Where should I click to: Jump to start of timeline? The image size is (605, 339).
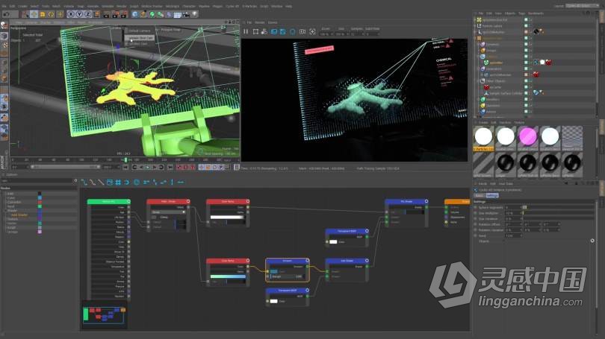tap(125, 167)
